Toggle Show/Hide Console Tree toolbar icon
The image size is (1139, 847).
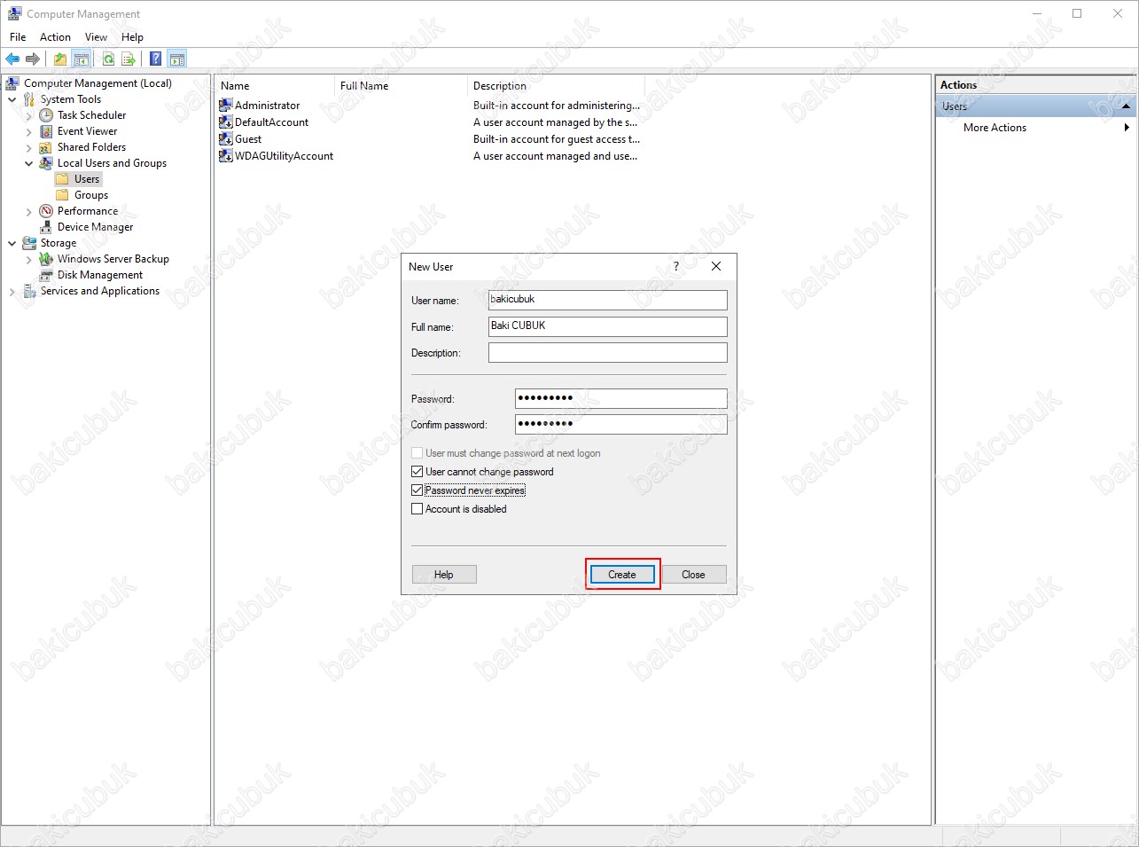coord(82,59)
